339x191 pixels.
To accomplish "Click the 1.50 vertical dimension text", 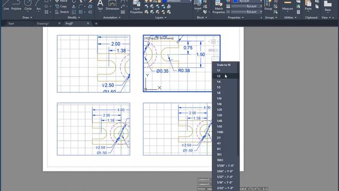I will [x=200, y=55].
